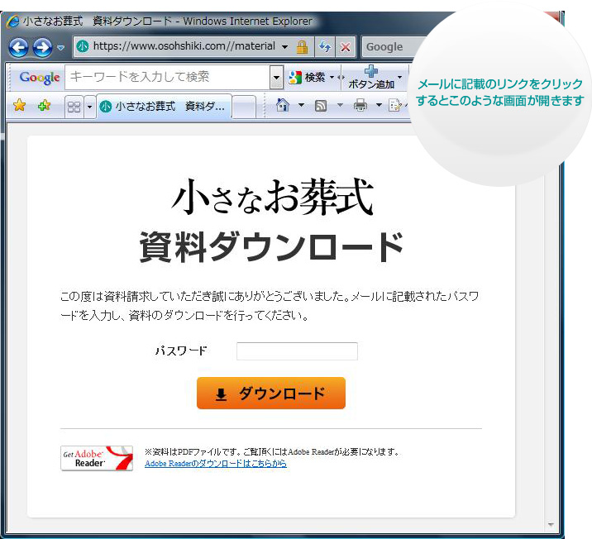Focus the Google toolbar keyword search field
The image size is (592, 539).
tap(167, 77)
